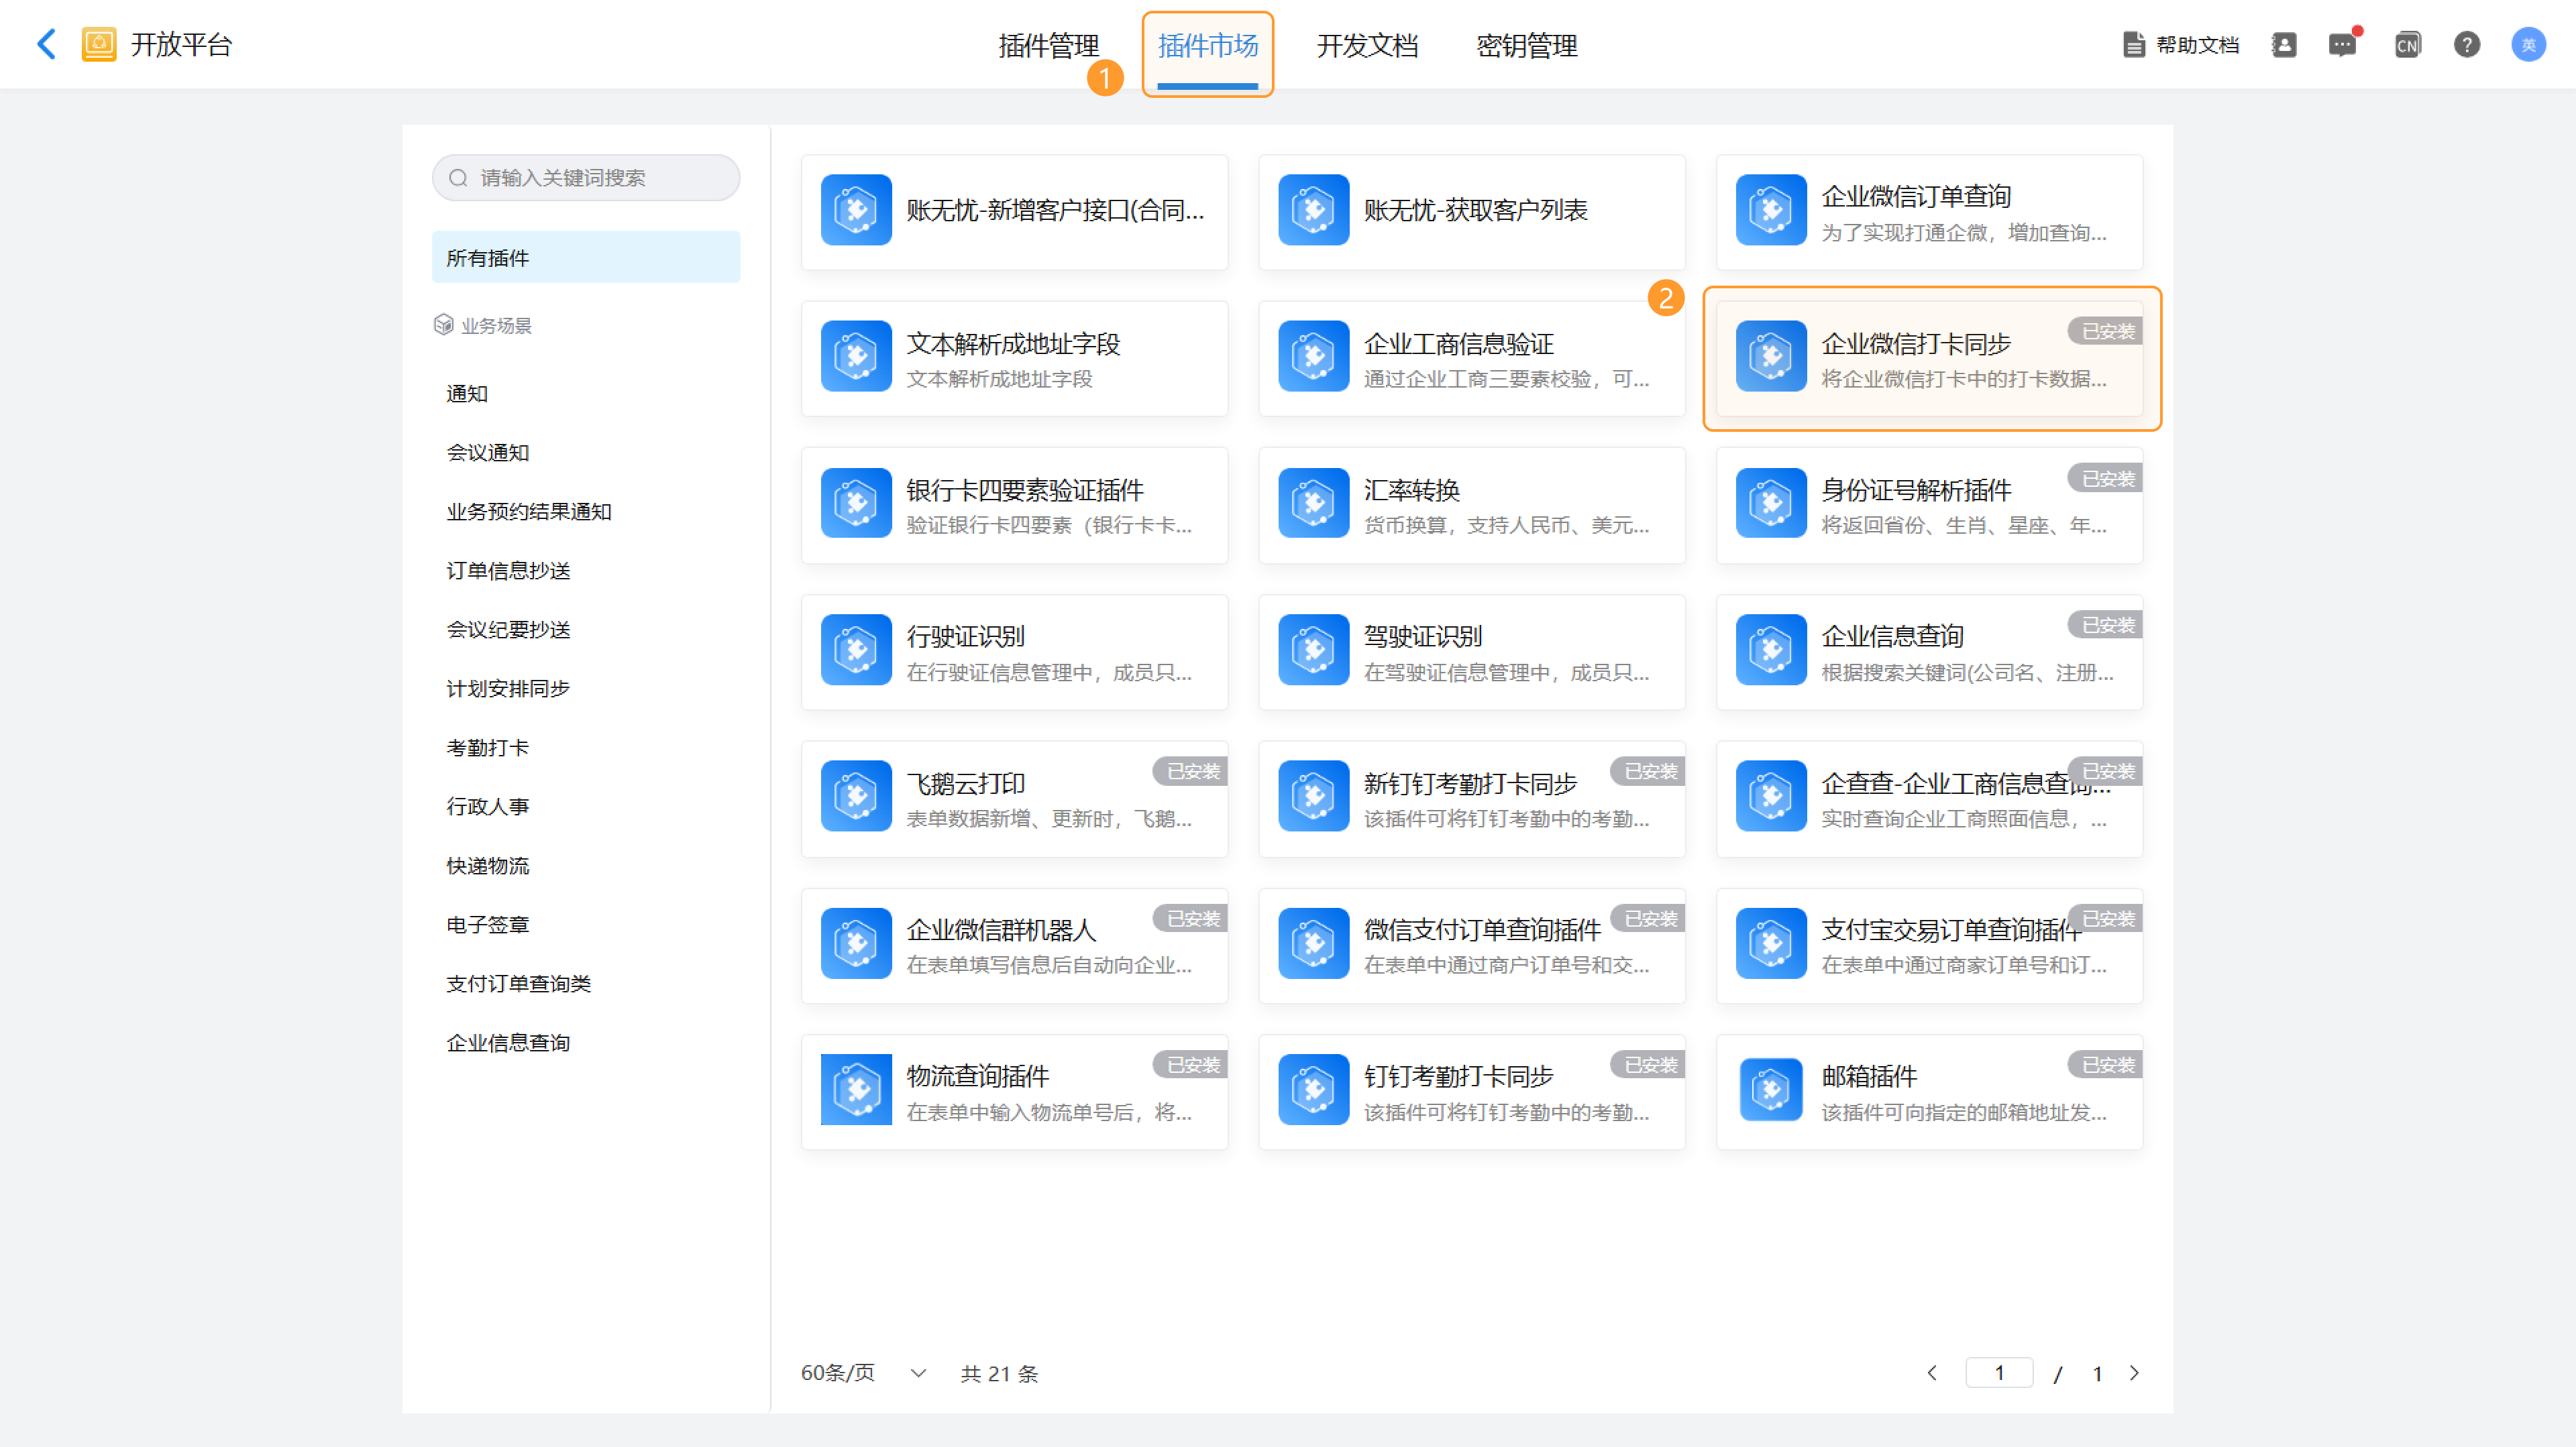2576x1447 pixels.
Task: Filter by 计划安排同步 category
Action: 508,689
